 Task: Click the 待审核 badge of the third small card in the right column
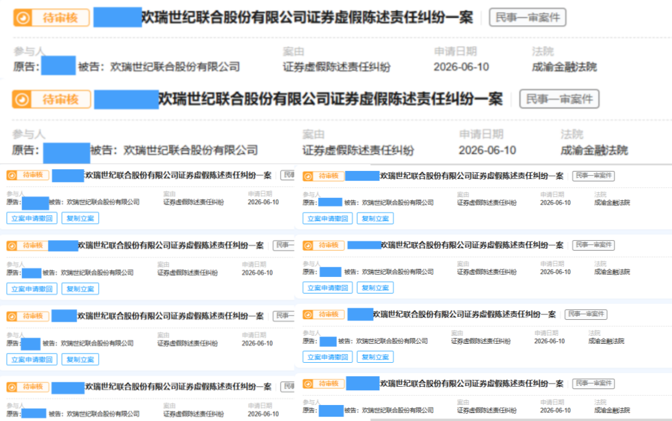(x=323, y=315)
